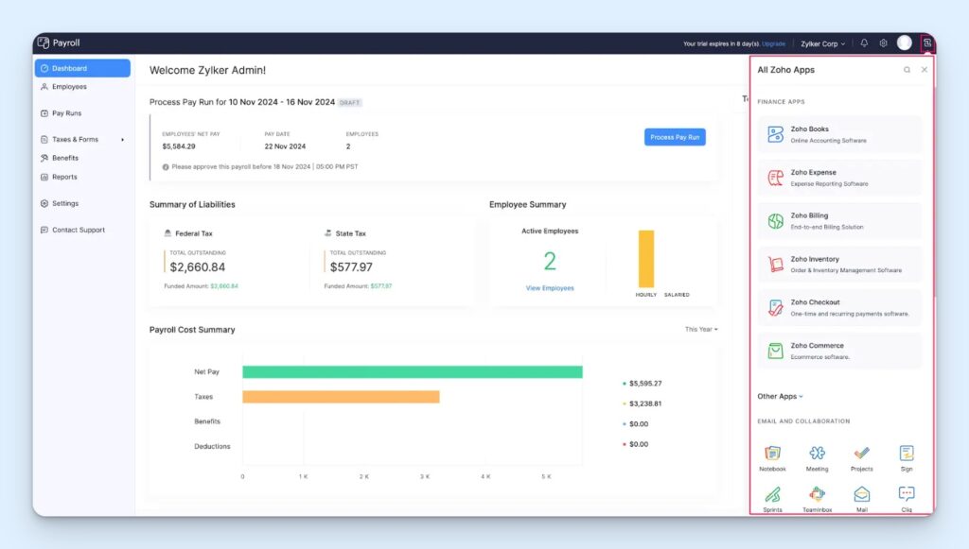Image resolution: width=969 pixels, height=549 pixels.
Task: Open the Zoho Checkout app icon
Action: coord(775,307)
